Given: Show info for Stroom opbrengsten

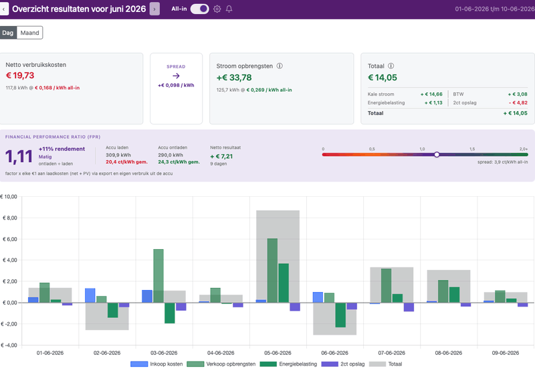Looking at the screenshot, I should (x=280, y=66).
